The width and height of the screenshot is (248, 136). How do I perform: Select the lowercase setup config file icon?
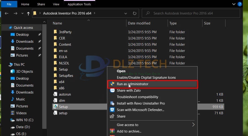coord(55,113)
